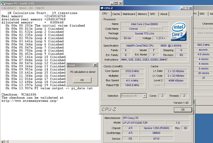Click the Voltage value 1.213 v
This screenshot has width=213, height=143.
coord(161,38)
